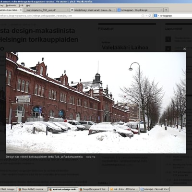This screenshot has height=192, width=192.
Task: Open the Stupa Artikel taskbar window
Action: click(33, 189)
